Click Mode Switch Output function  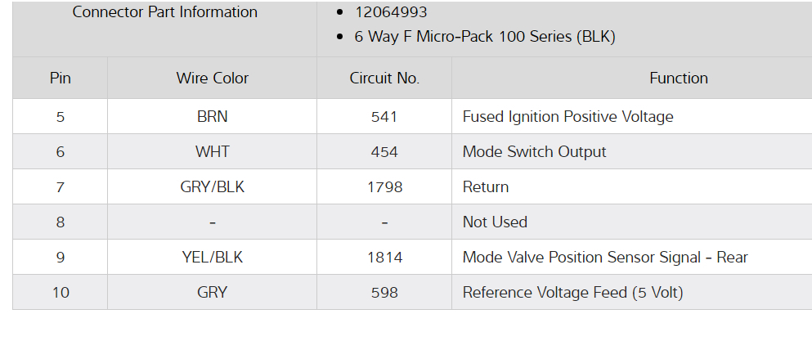[x=534, y=152]
